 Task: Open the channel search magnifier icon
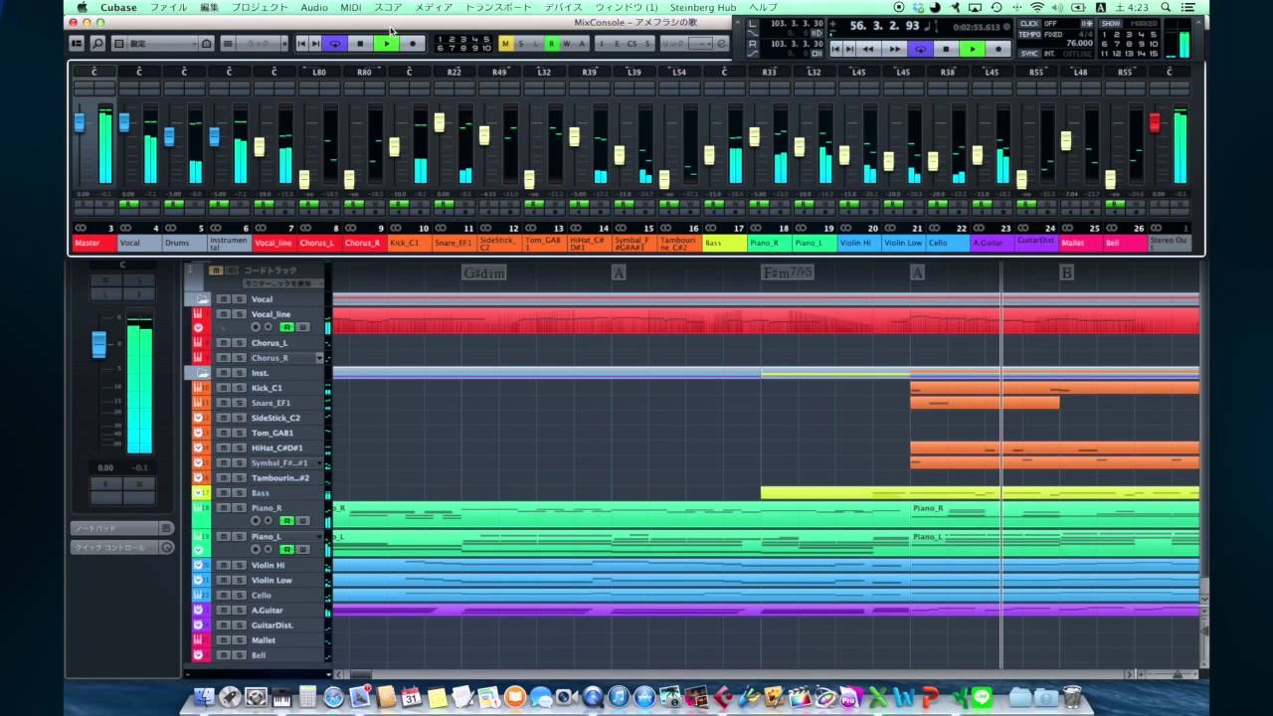pos(97,44)
